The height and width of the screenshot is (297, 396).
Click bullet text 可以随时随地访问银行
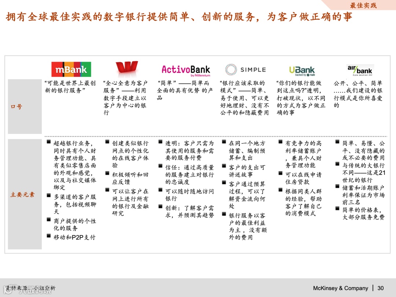190,195
